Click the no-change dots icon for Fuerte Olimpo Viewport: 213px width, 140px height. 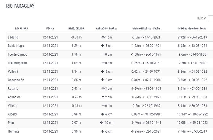coord(103,54)
